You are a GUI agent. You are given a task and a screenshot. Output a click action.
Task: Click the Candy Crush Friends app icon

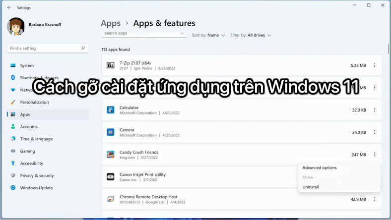(111, 155)
